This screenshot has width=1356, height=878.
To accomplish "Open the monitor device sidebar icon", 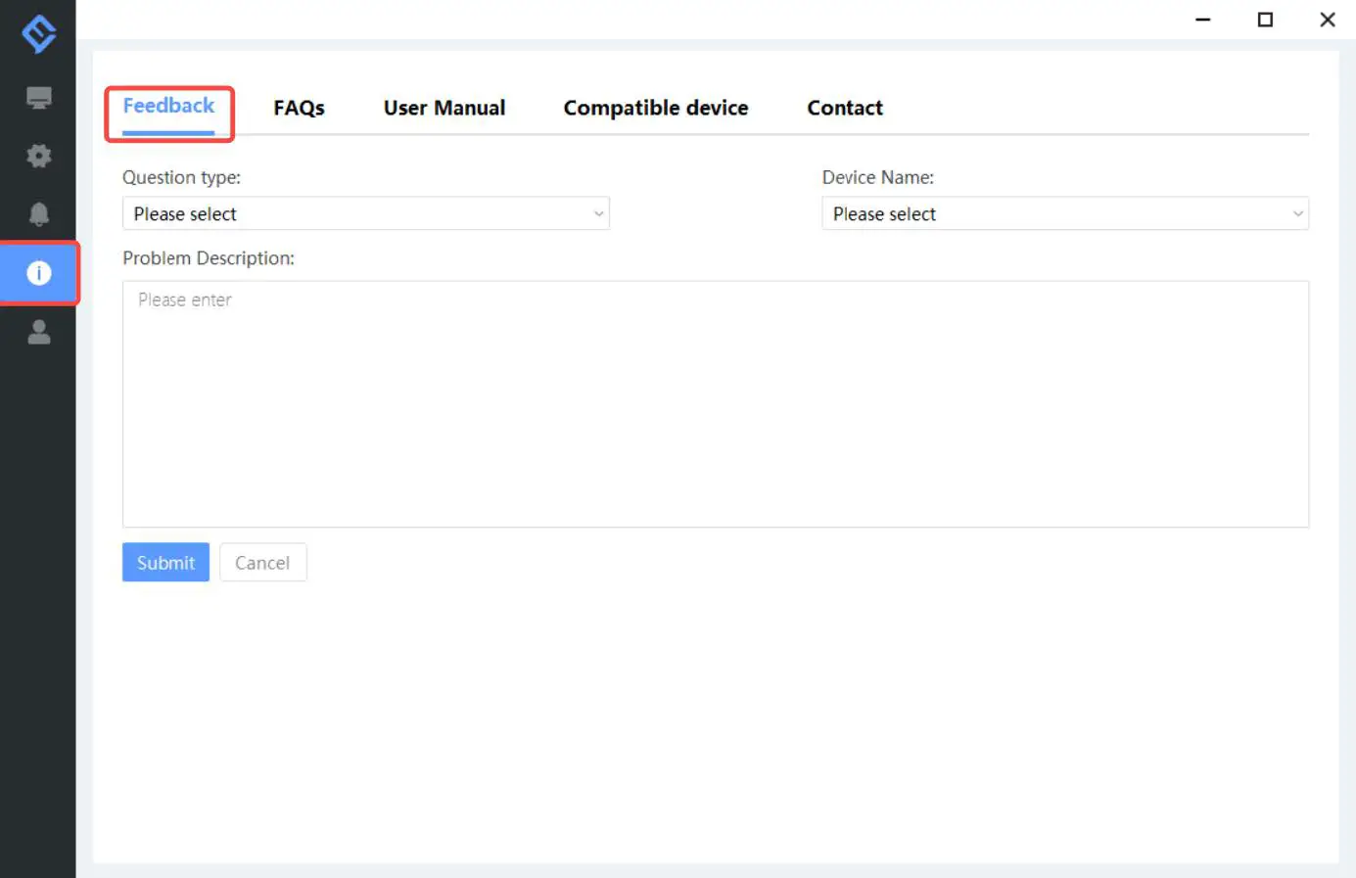I will (38, 97).
